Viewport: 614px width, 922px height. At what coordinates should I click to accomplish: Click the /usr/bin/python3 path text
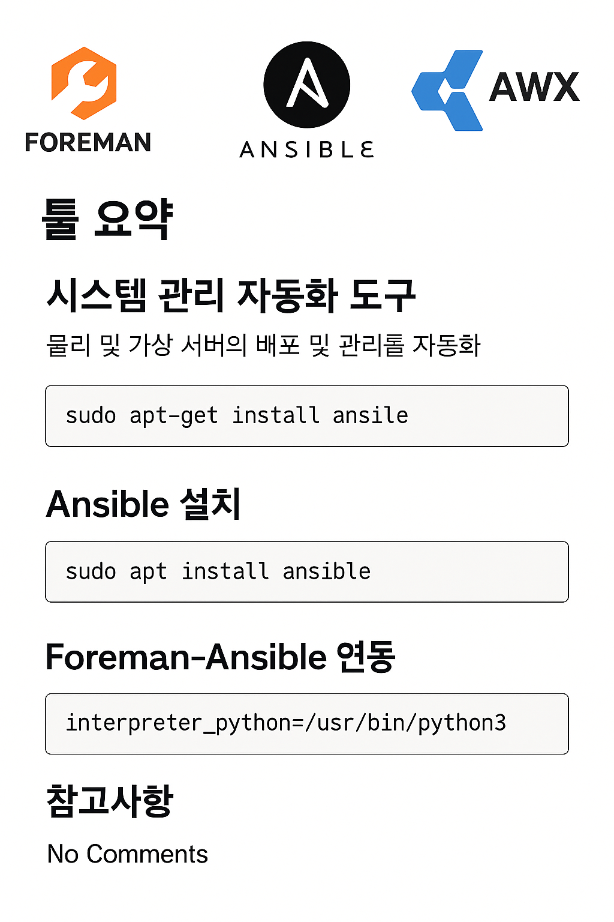point(405,723)
